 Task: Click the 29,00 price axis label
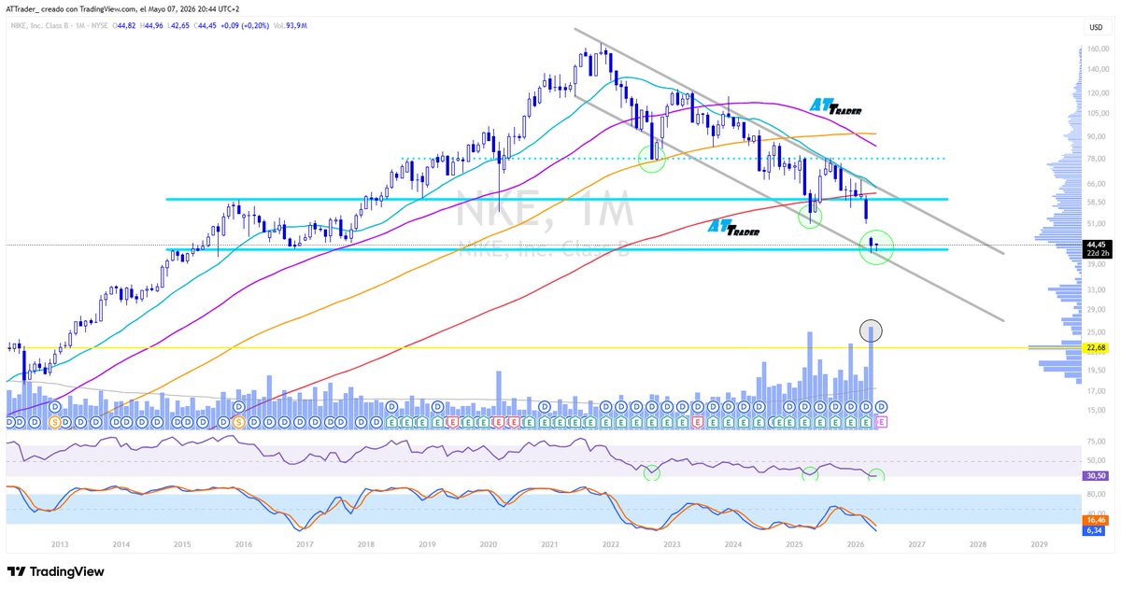[x=1096, y=309]
